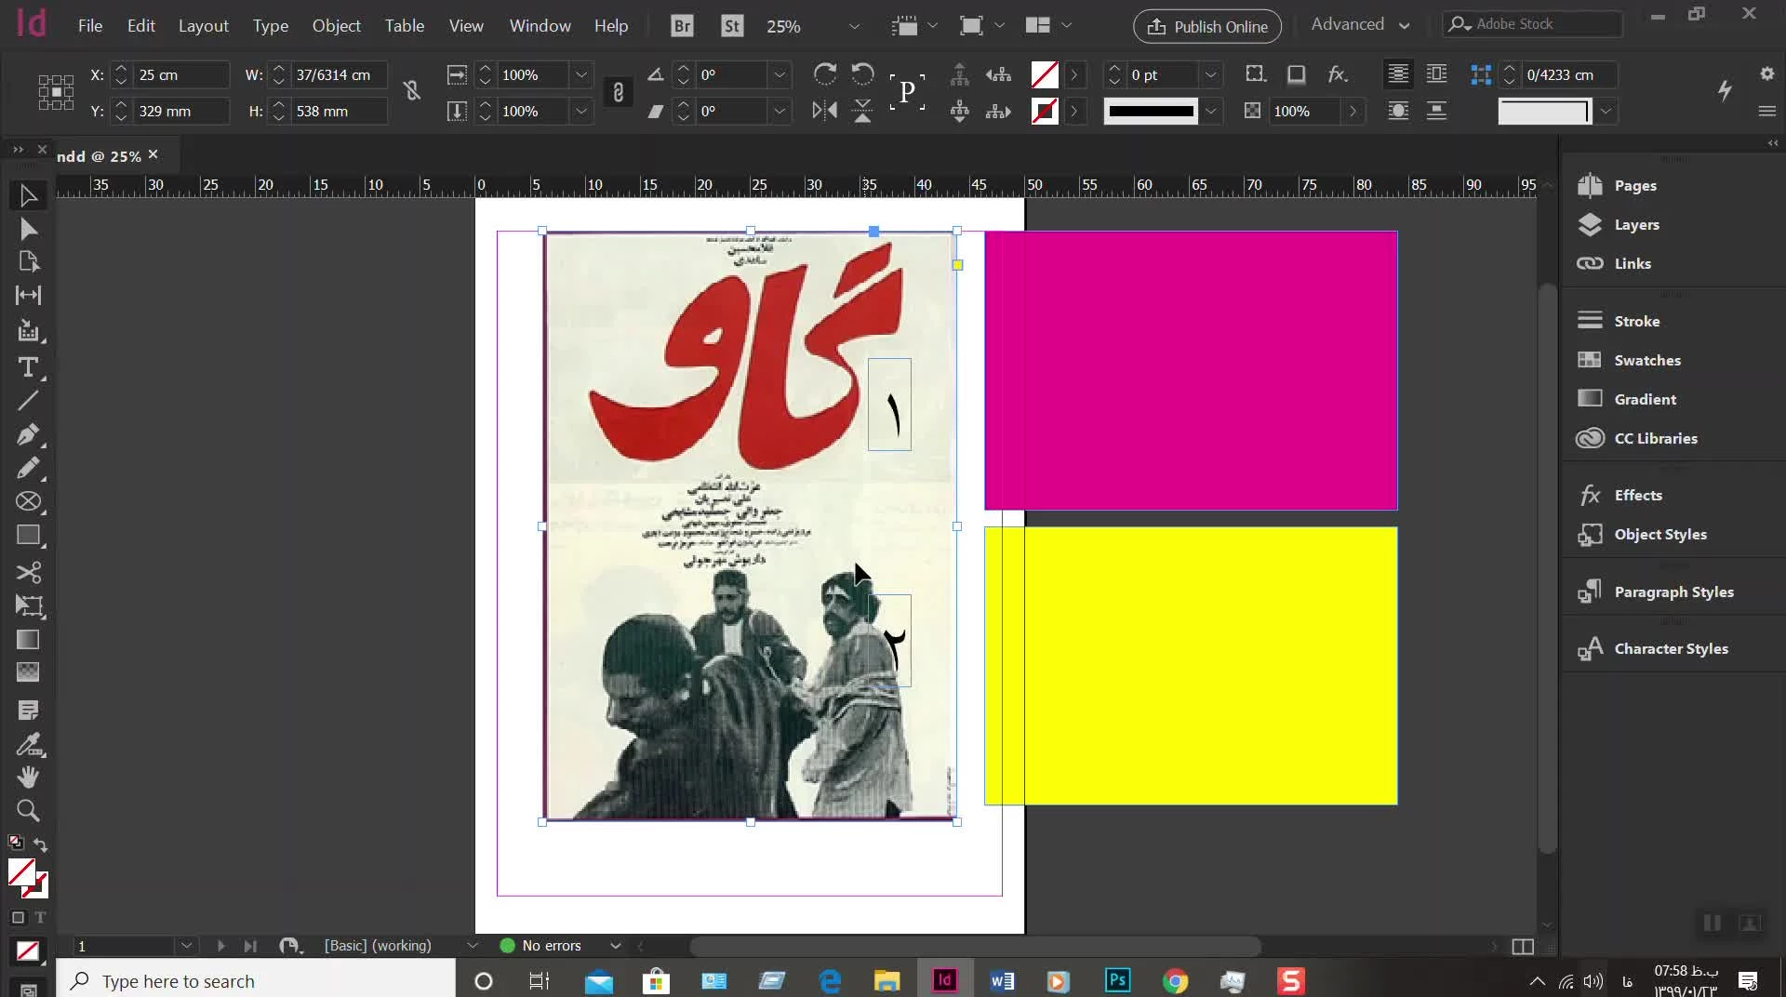This screenshot has width=1786, height=997.
Task: Open the fx effects button in control bar
Action: 1338,74
